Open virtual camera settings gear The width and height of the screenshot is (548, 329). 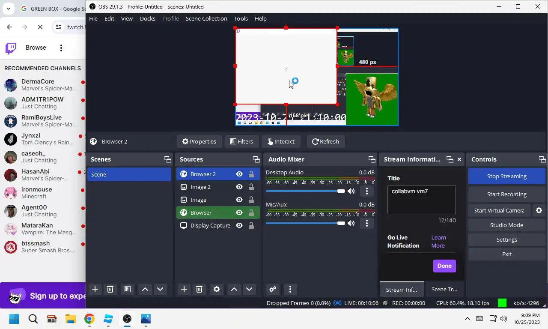tap(539, 210)
